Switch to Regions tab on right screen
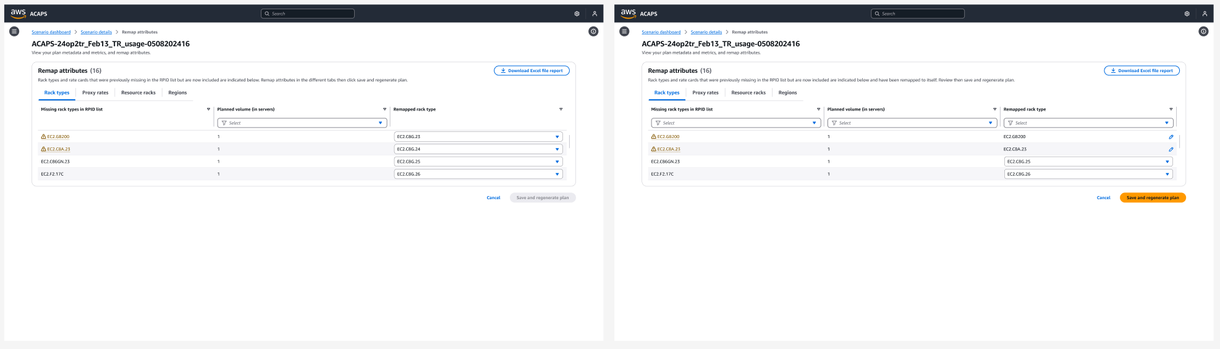 tap(787, 92)
